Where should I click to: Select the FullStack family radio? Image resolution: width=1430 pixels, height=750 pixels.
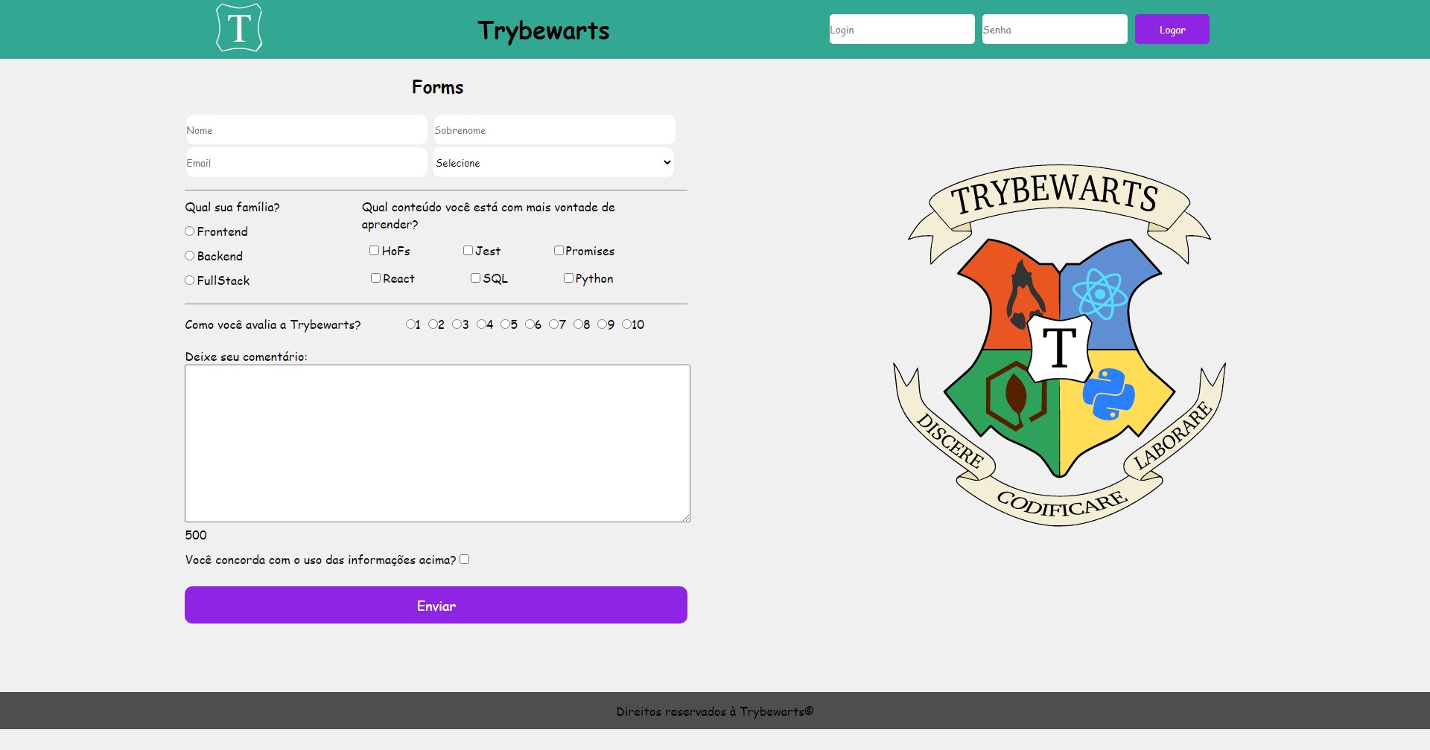(x=189, y=281)
